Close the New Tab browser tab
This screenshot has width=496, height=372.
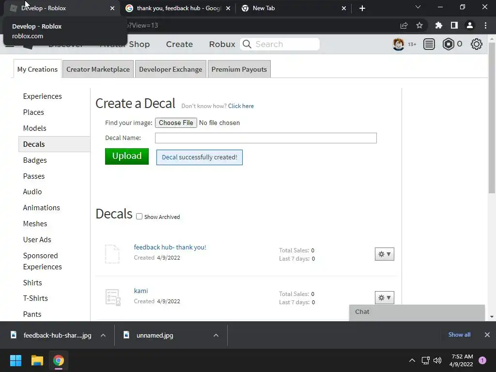tap(344, 8)
